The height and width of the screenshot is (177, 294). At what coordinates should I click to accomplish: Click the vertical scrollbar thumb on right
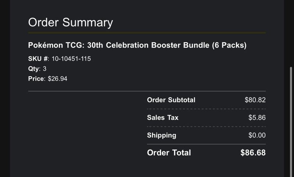click(291, 122)
